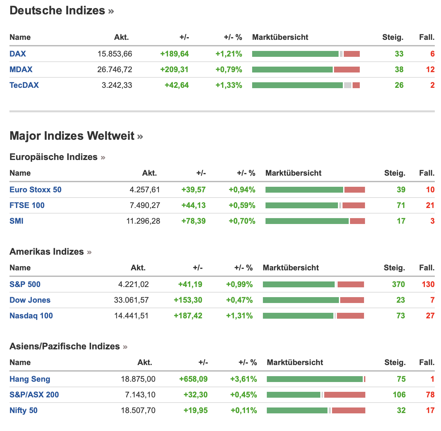Open the SMI index details
This screenshot has height=431, width=441.
point(16,221)
